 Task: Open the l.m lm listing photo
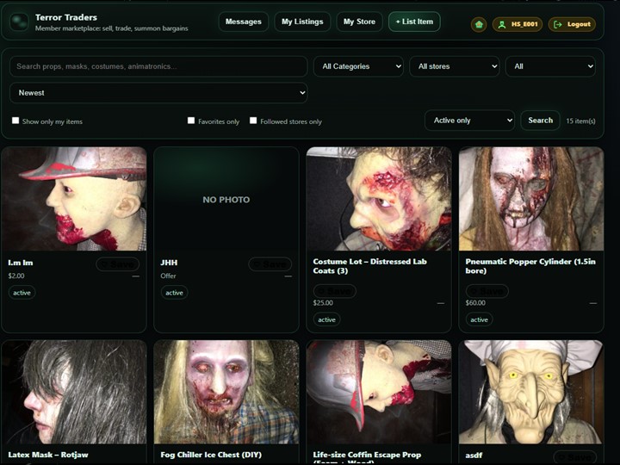pos(74,199)
